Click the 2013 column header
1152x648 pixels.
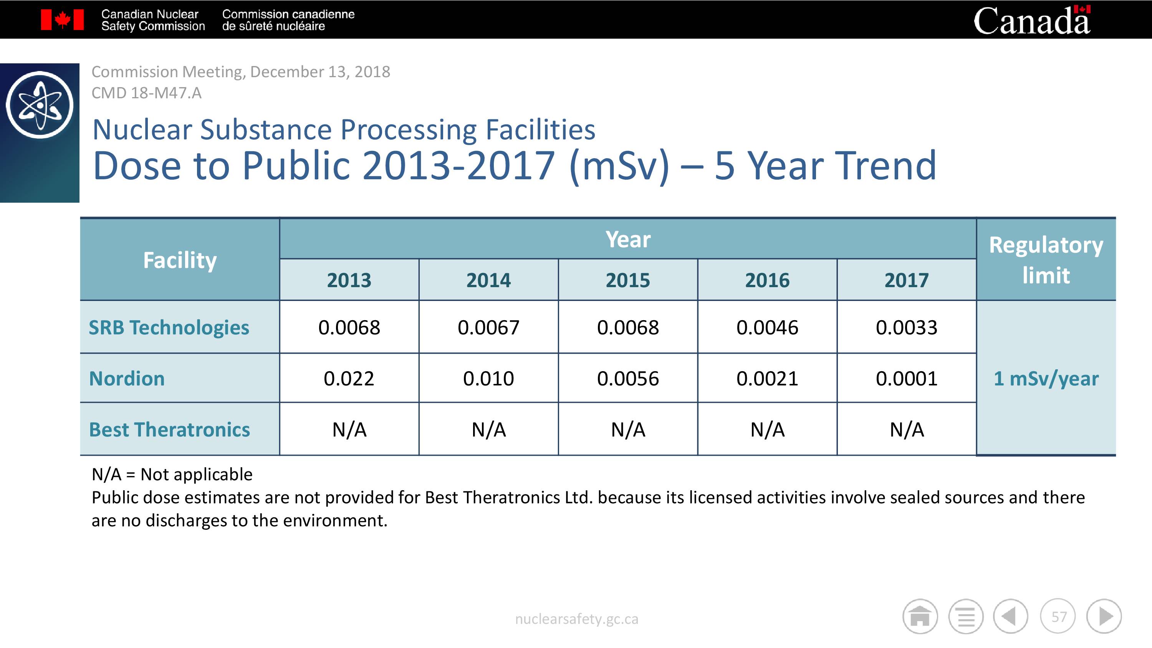tap(349, 280)
